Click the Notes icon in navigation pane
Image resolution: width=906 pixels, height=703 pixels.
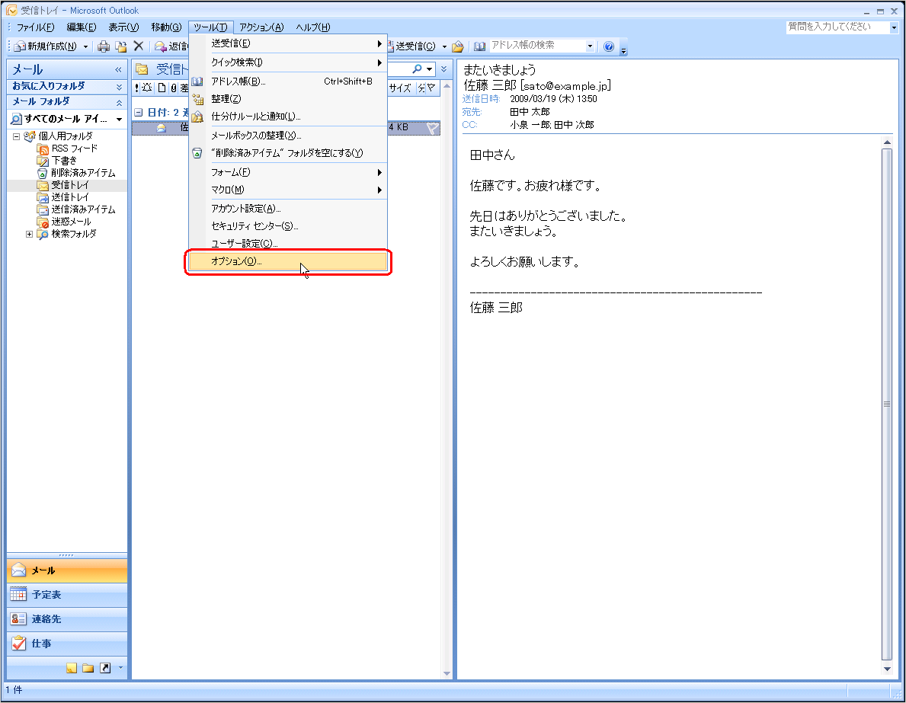point(71,668)
